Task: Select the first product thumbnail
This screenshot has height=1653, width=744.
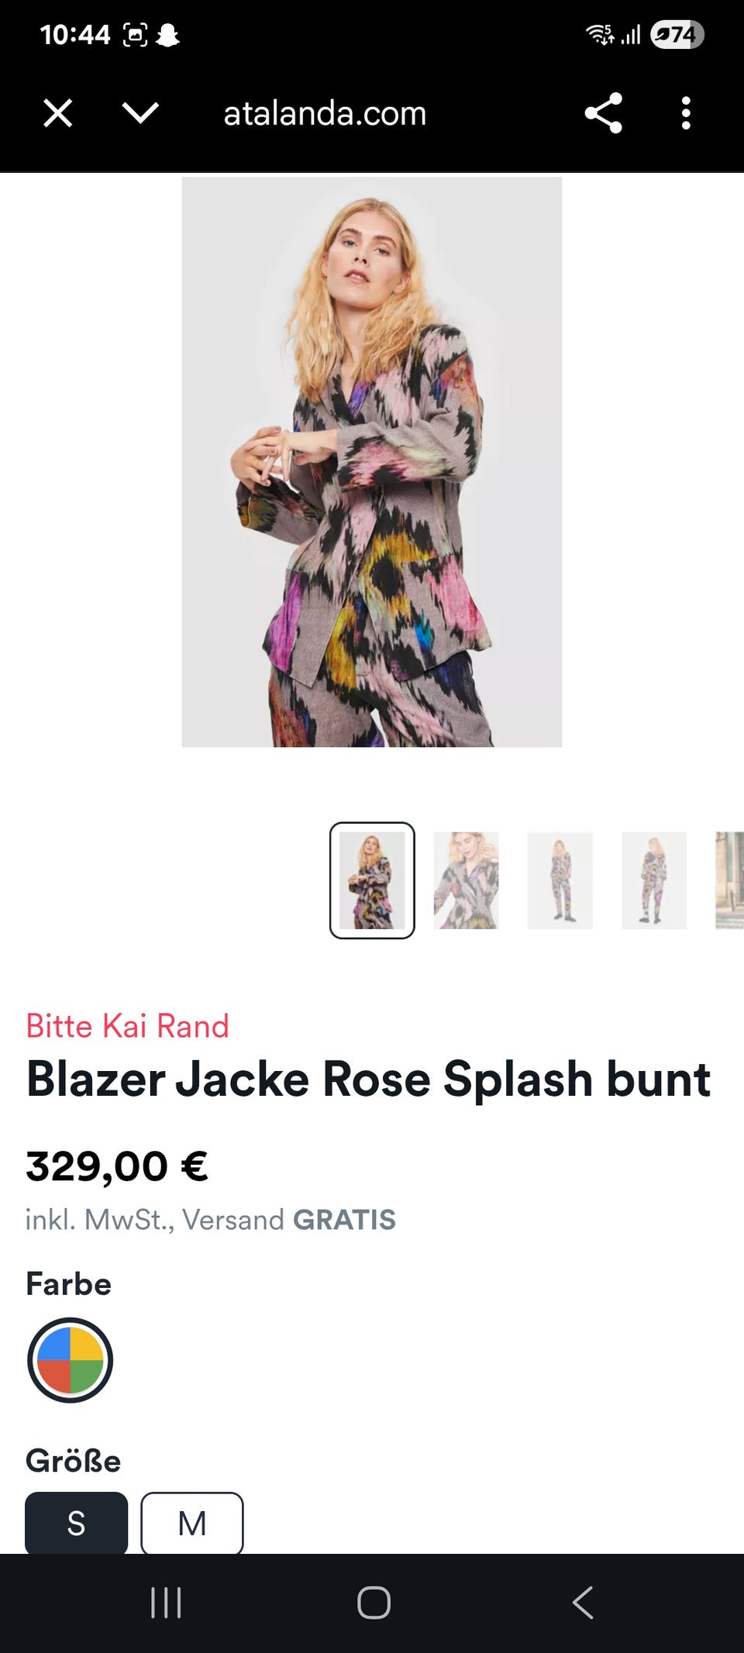Action: tap(372, 880)
